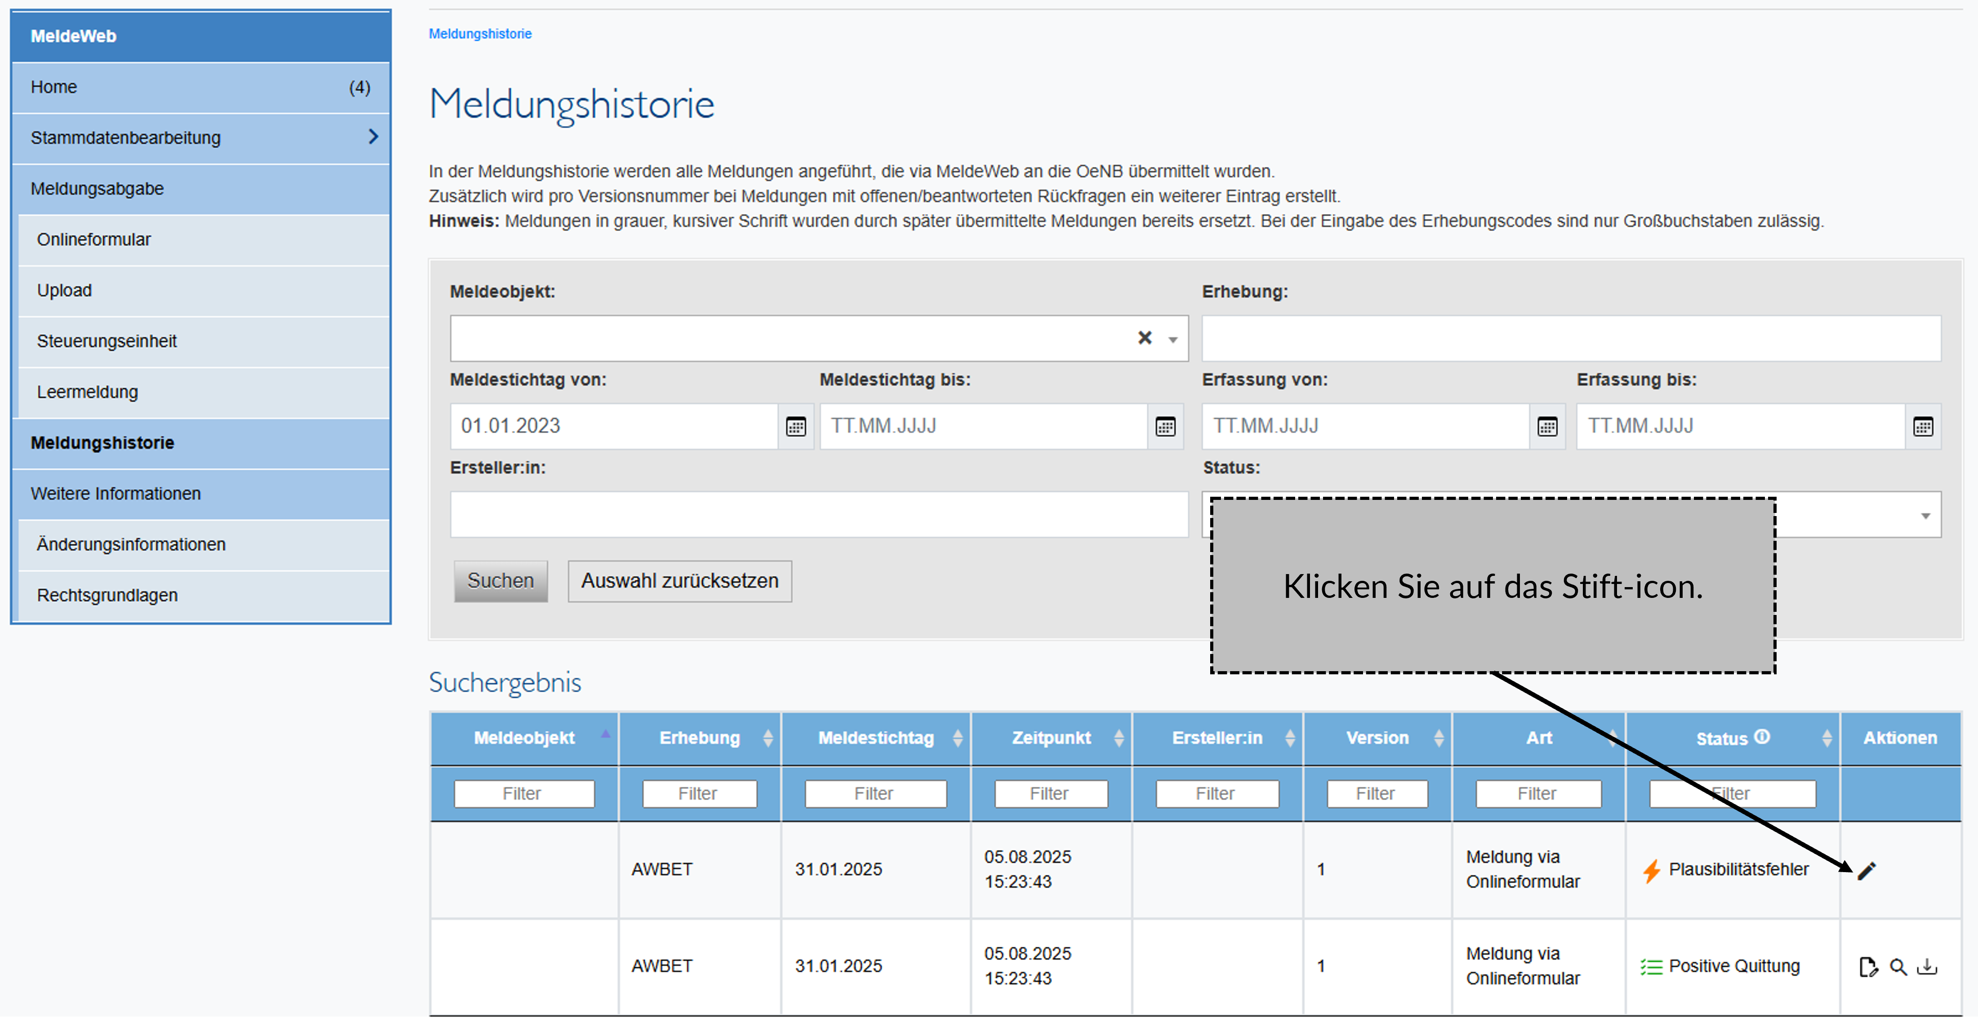The image size is (1978, 1029).
Task: Click the Status info icon in table header
Action: (x=1762, y=736)
